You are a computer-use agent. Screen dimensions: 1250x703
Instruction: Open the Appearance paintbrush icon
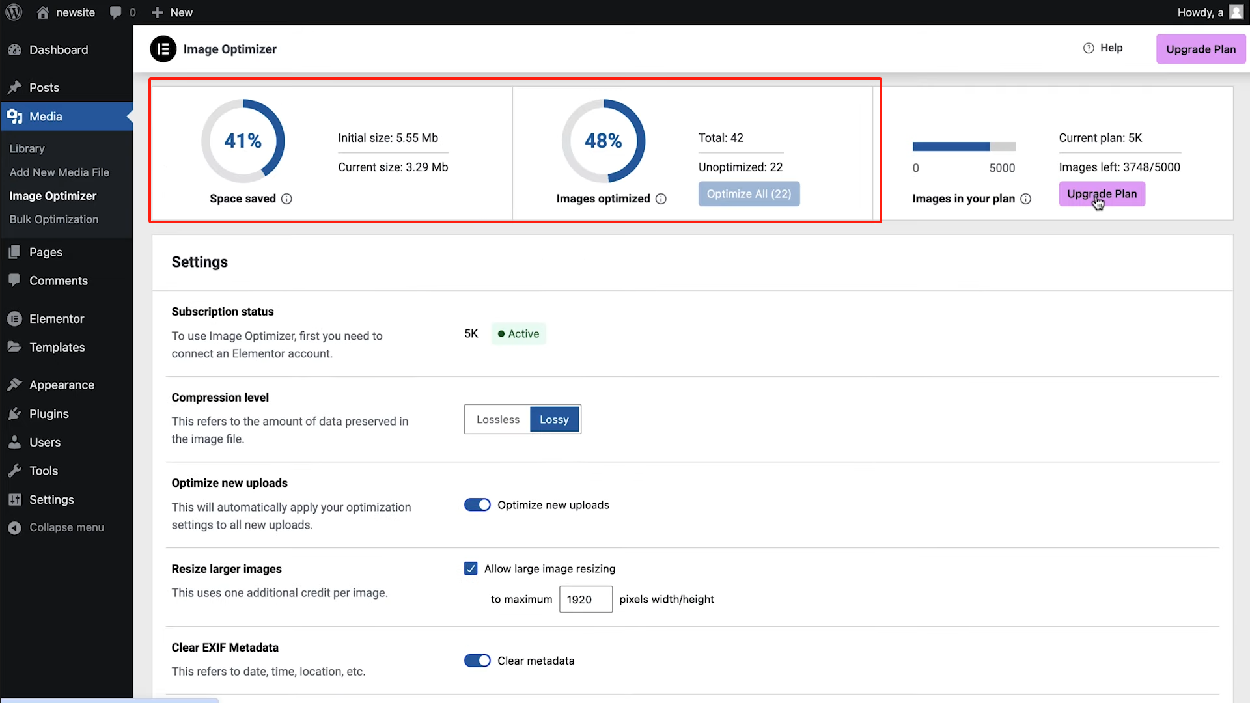tap(14, 385)
